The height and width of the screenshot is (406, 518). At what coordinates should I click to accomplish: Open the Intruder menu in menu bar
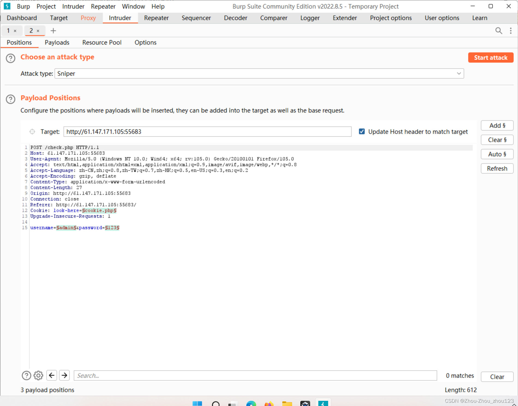[x=73, y=6]
